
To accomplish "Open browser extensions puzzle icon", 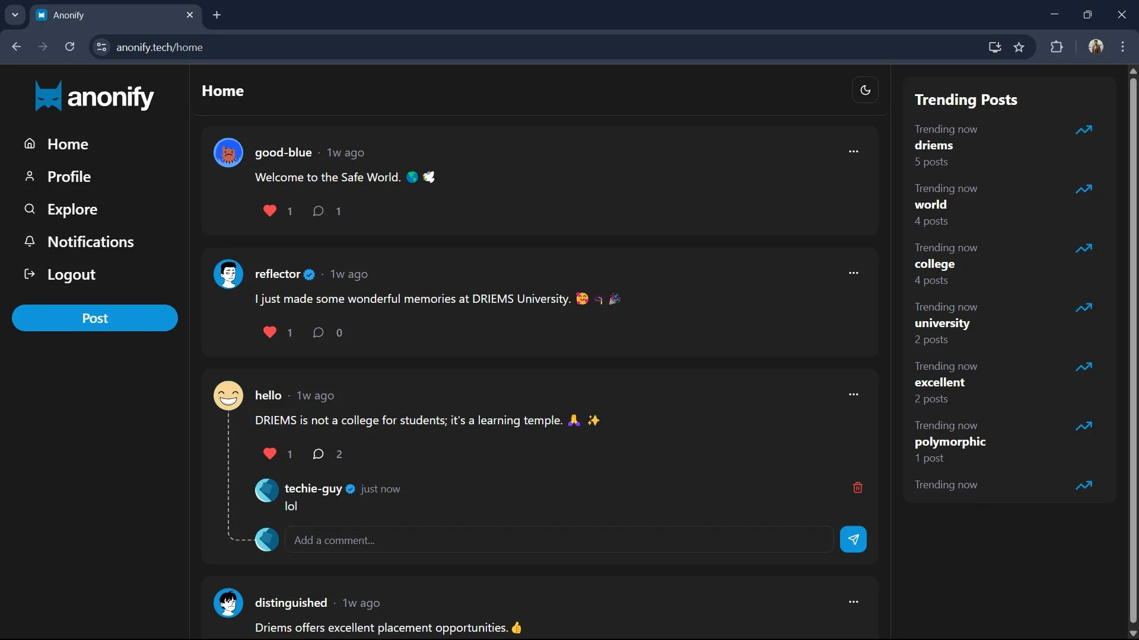I will (x=1057, y=47).
